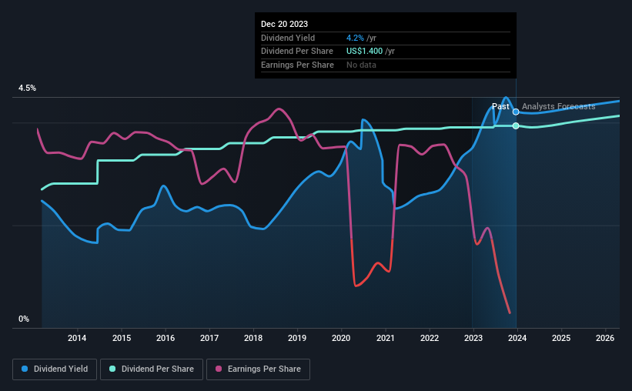The height and width of the screenshot is (391, 632).
Task: Click the 4.5% y-axis label
Action: tap(27, 88)
